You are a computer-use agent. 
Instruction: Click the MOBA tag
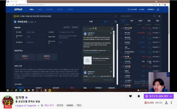pos(70,105)
